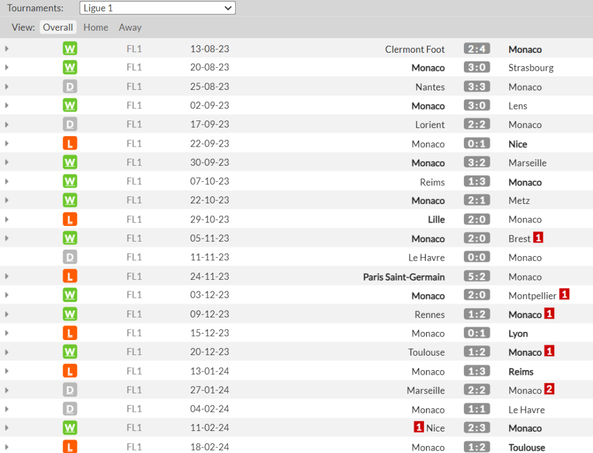Expand the 13-08-23 Clermont Foot match row
The width and height of the screenshot is (593, 453).
point(7,49)
